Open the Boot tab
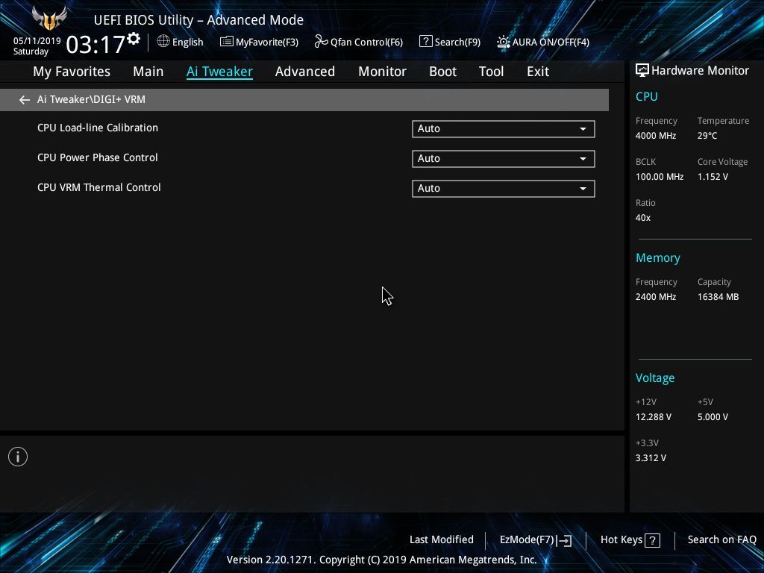 click(x=443, y=72)
